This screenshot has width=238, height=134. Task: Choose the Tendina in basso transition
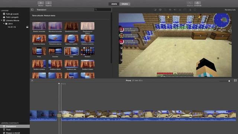[88, 64]
